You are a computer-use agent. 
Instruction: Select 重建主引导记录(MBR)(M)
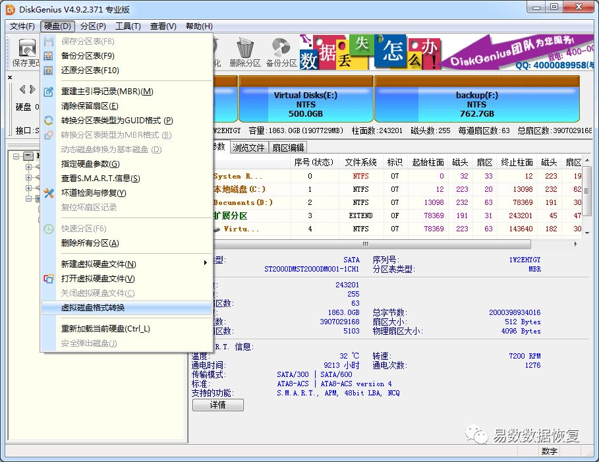click(127, 92)
